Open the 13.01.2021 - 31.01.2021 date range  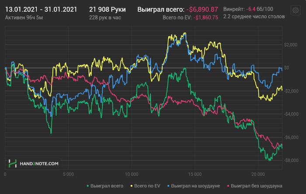41,9
